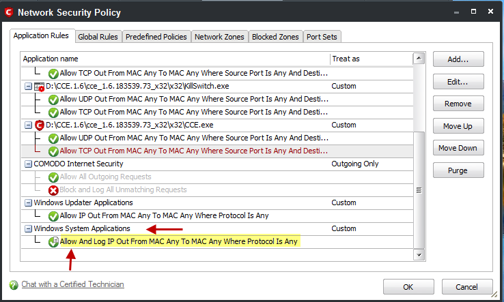Collapse Windows Updater Applications group

(28, 203)
